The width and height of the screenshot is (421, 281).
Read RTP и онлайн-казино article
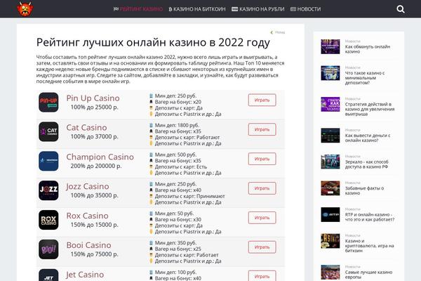point(370,217)
